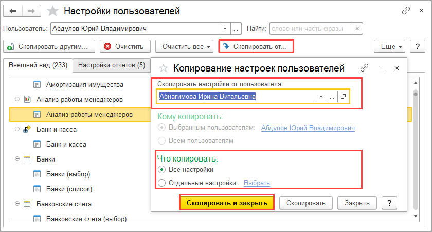
Task: Choose Все настройки radio button
Action: click(161, 169)
